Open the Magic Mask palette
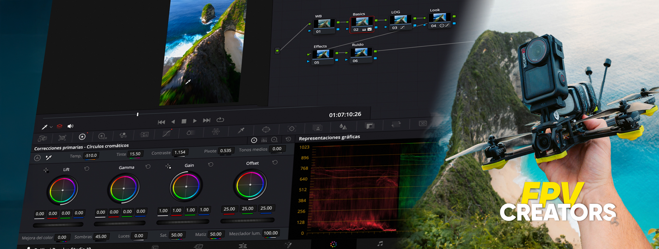The image size is (659, 249). [x=317, y=127]
